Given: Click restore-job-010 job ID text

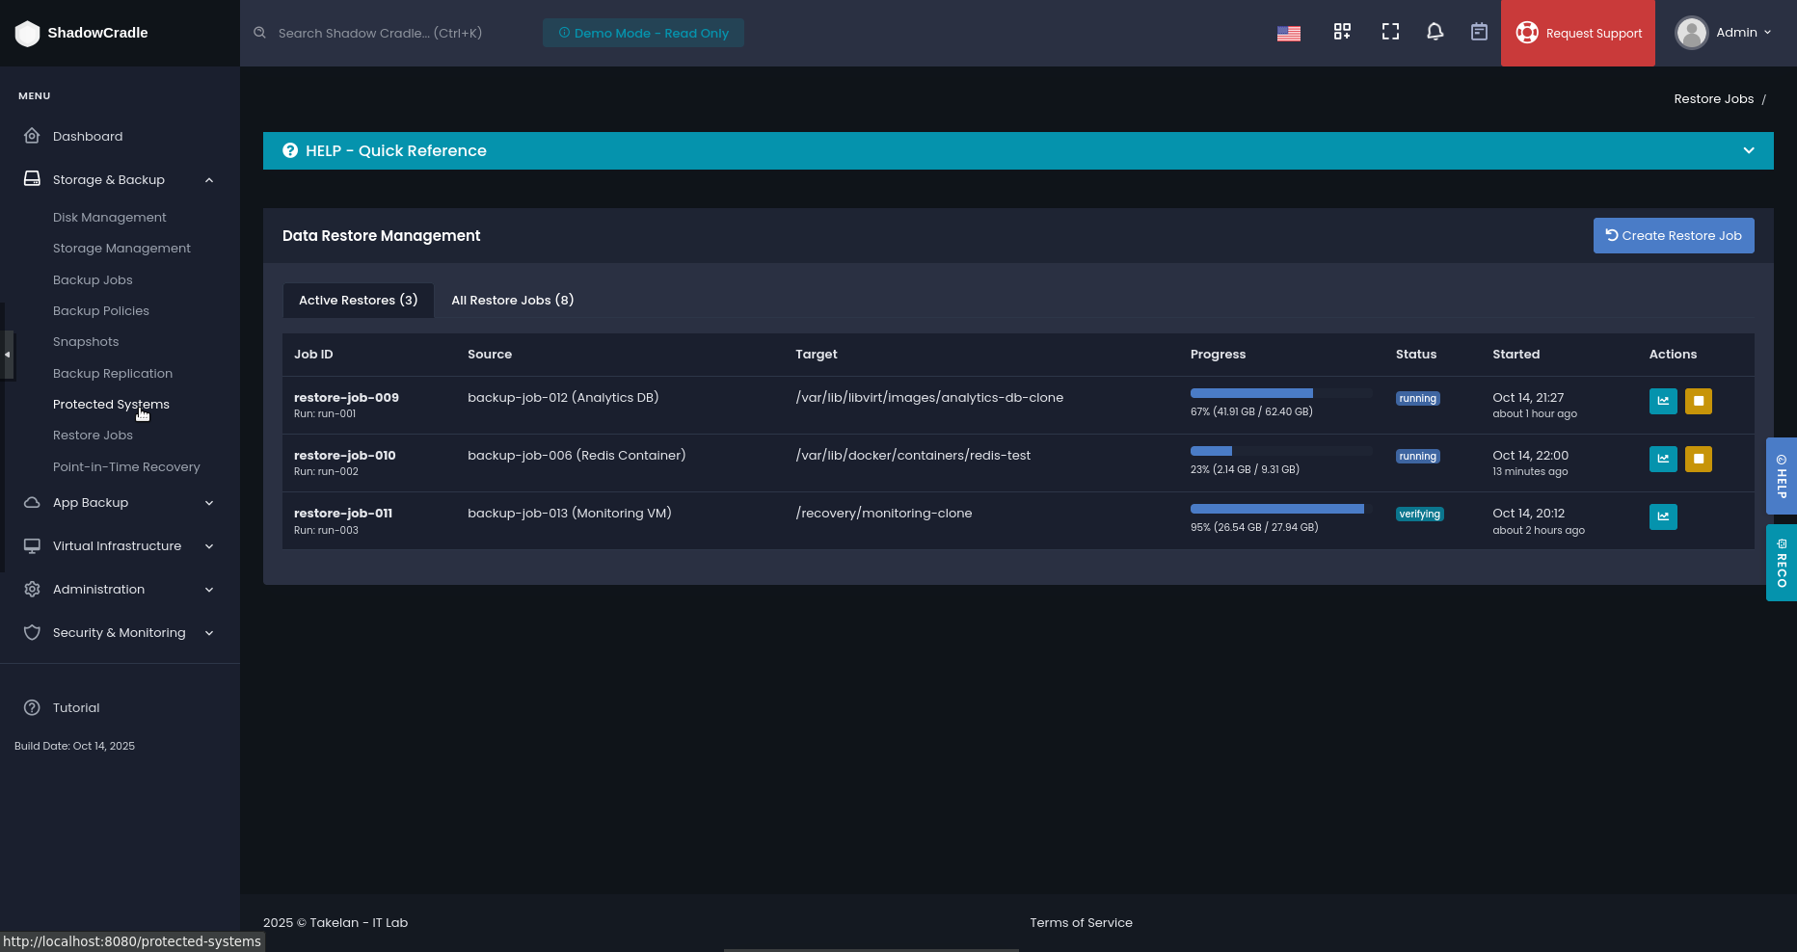Looking at the screenshot, I should [345, 455].
